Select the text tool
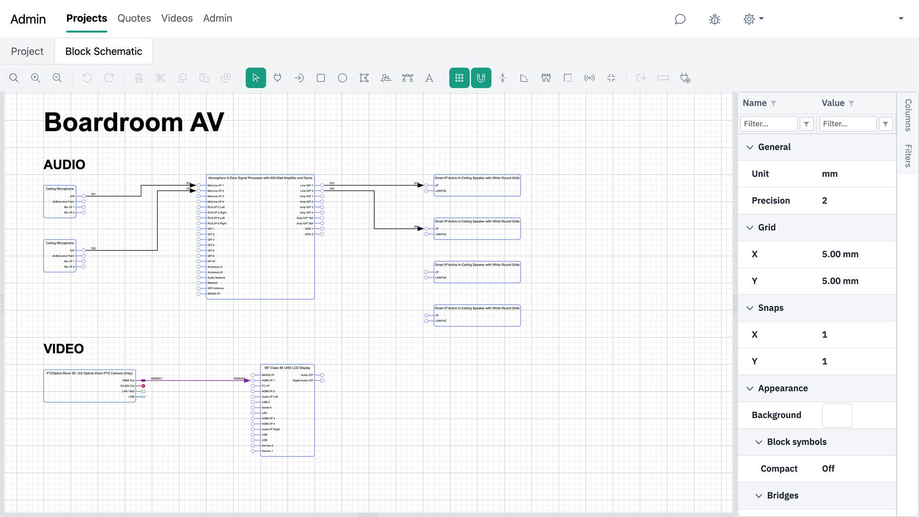The height and width of the screenshot is (517, 919). point(429,78)
